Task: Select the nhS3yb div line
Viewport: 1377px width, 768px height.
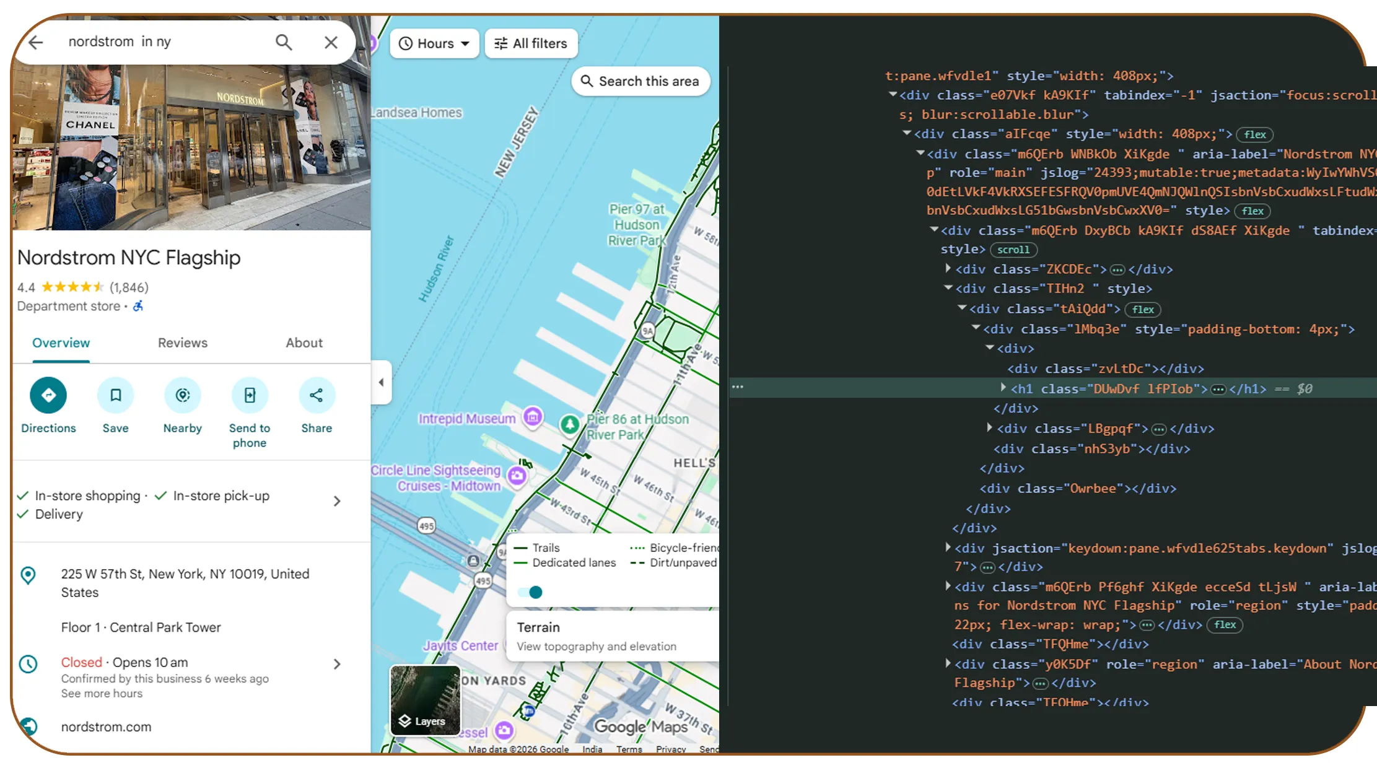Action: coord(1091,448)
